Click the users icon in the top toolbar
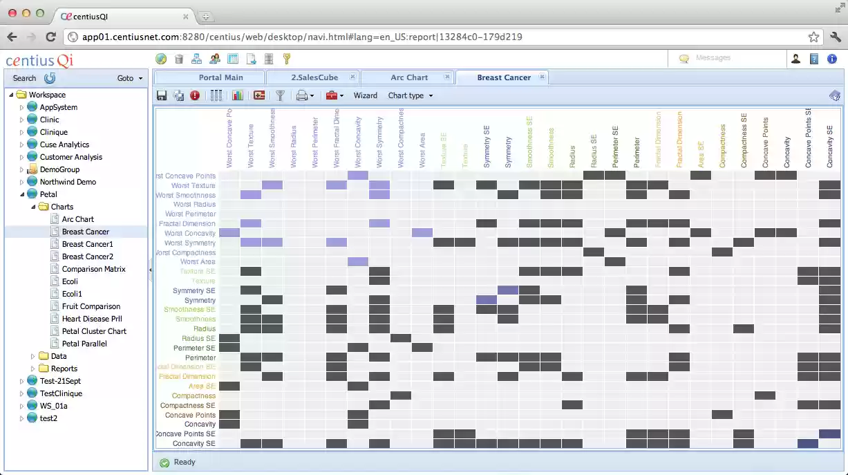848x475 pixels. coord(215,58)
